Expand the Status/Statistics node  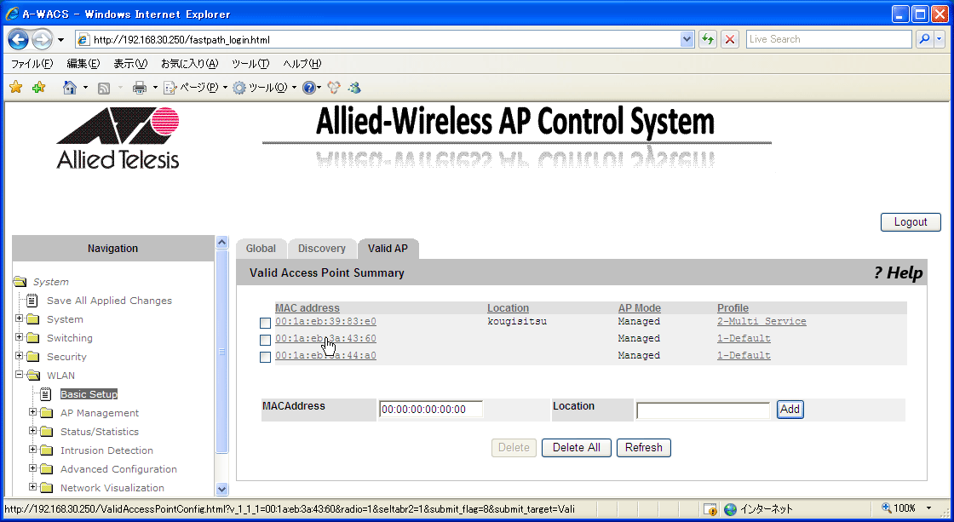point(33,431)
